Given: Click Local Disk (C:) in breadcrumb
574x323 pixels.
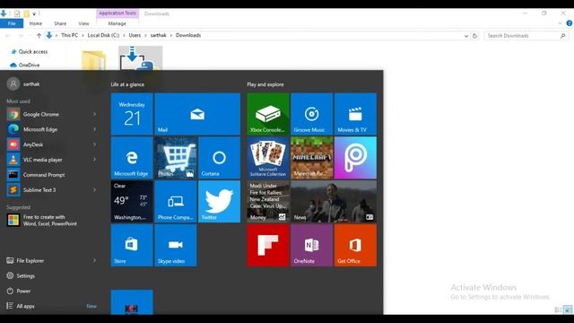Looking at the screenshot, I should tap(103, 35).
